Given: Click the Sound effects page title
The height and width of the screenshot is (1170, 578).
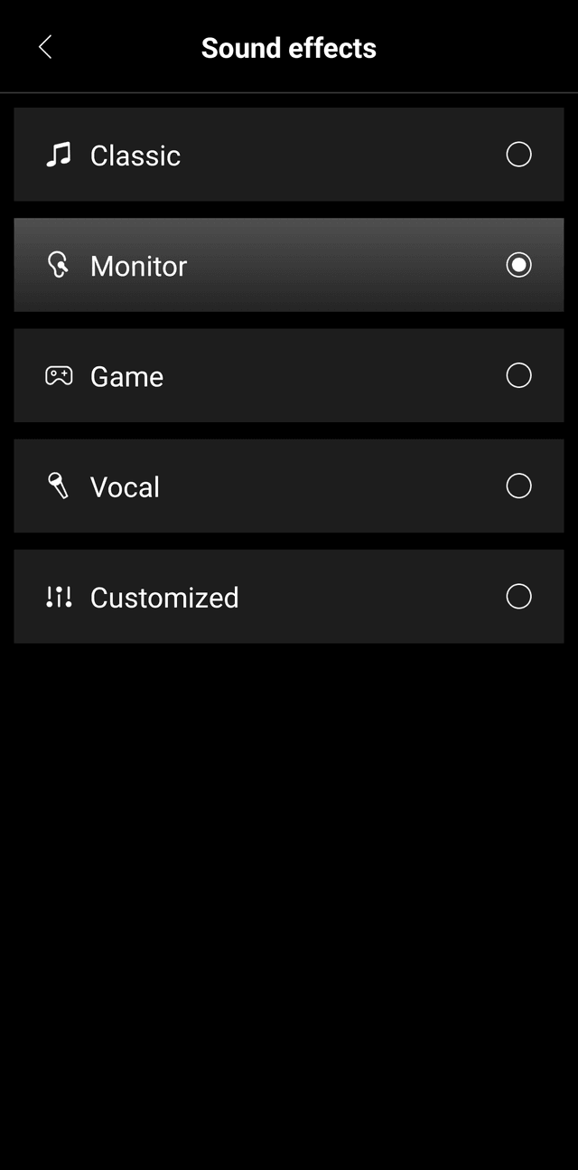Looking at the screenshot, I should click(289, 48).
